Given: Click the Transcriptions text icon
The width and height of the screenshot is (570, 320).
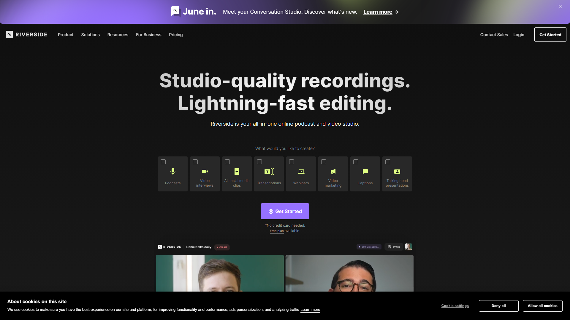Looking at the screenshot, I should 269,172.
